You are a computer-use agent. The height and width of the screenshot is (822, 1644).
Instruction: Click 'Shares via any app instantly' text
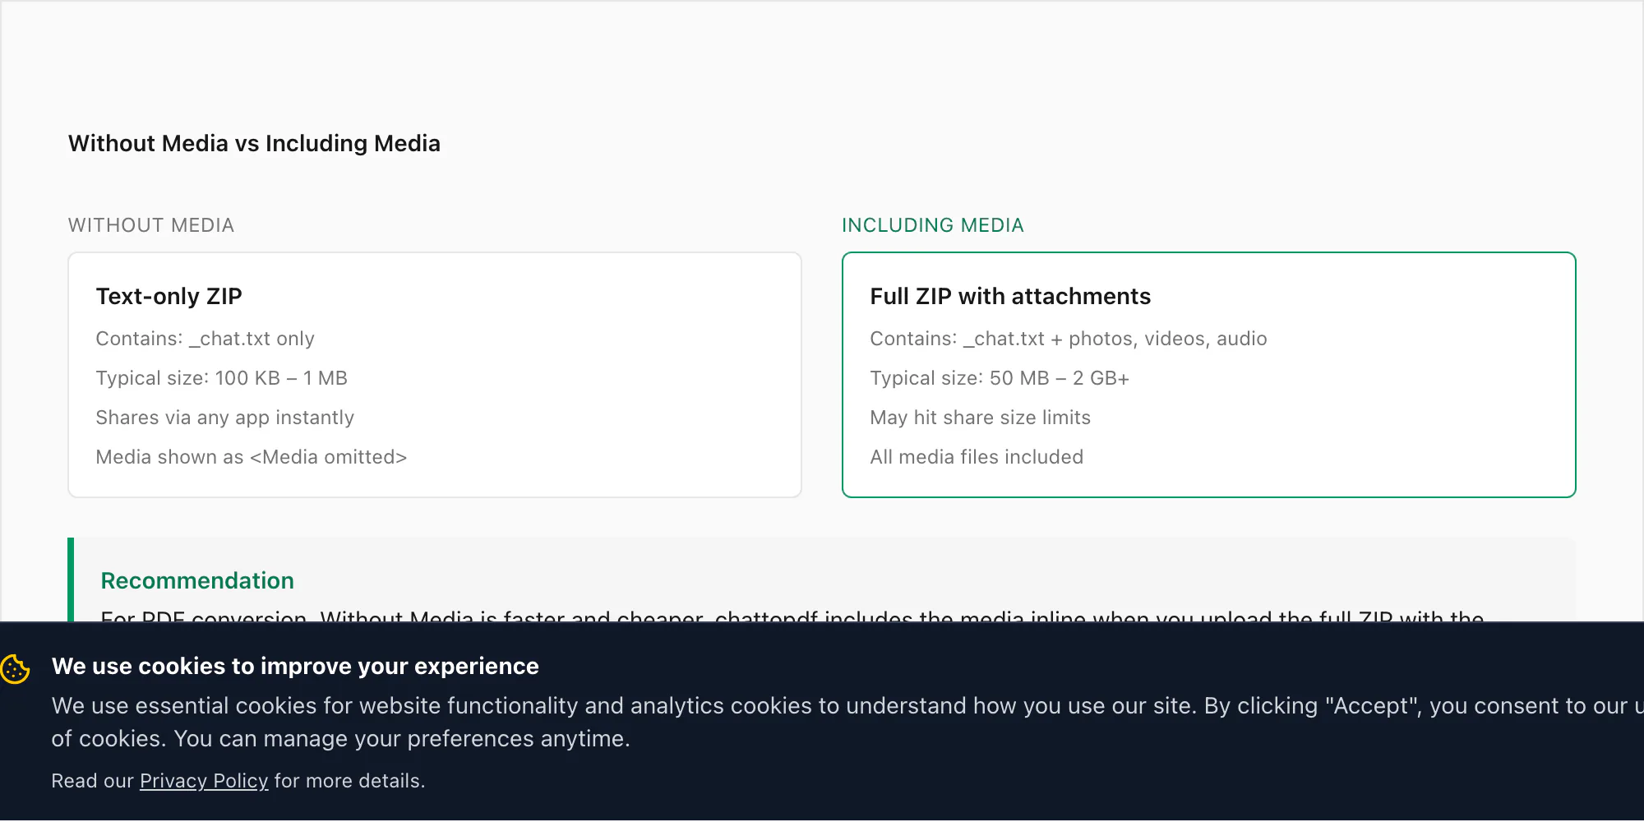[225, 418]
